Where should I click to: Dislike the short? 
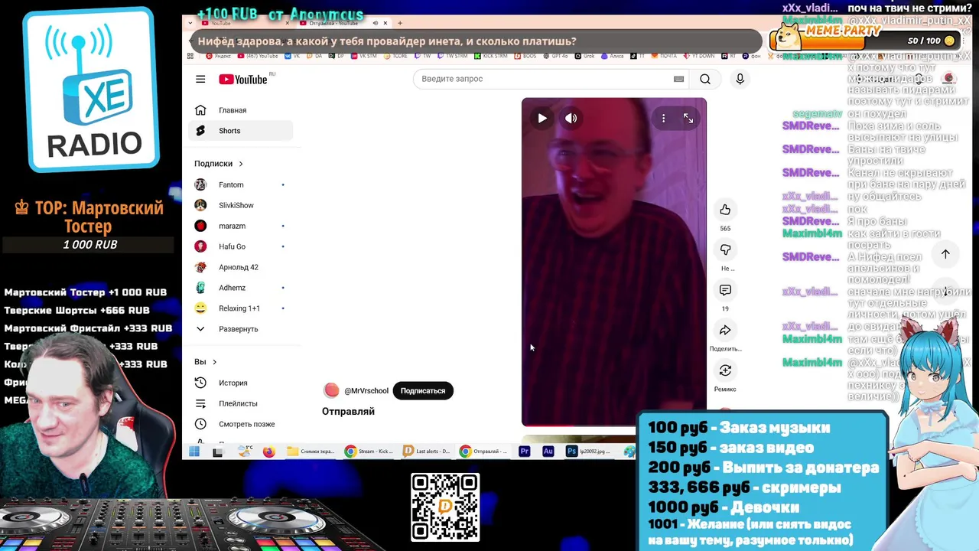[725, 249]
